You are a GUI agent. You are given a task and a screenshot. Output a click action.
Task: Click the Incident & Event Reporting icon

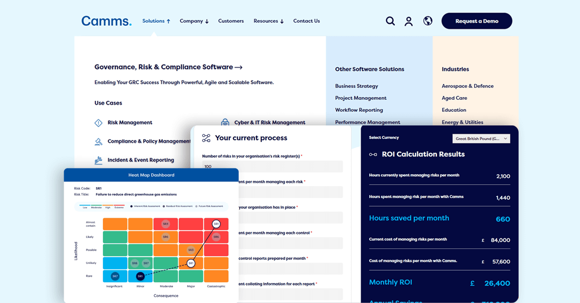[x=99, y=160]
